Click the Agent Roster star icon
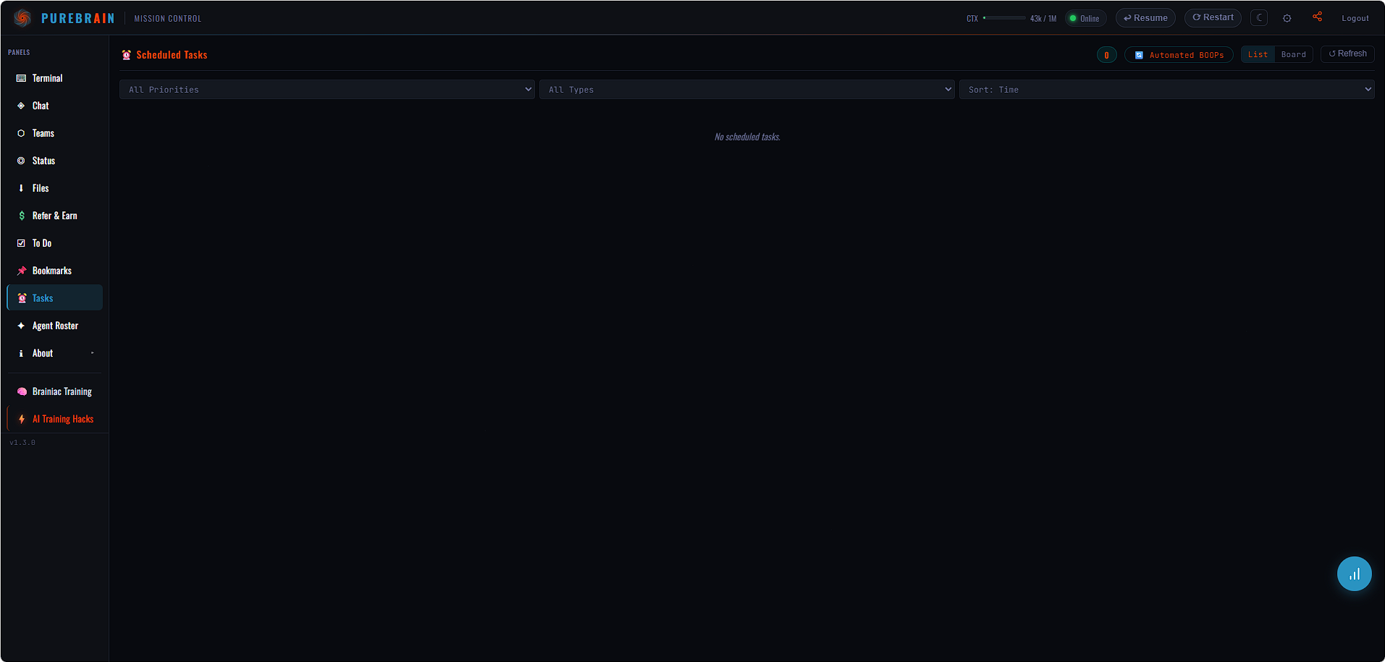1385x662 pixels. click(x=21, y=326)
